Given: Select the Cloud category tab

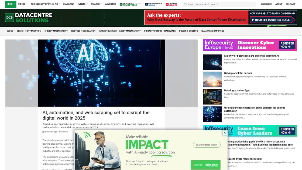Looking at the screenshot, I should (x=10, y=31).
